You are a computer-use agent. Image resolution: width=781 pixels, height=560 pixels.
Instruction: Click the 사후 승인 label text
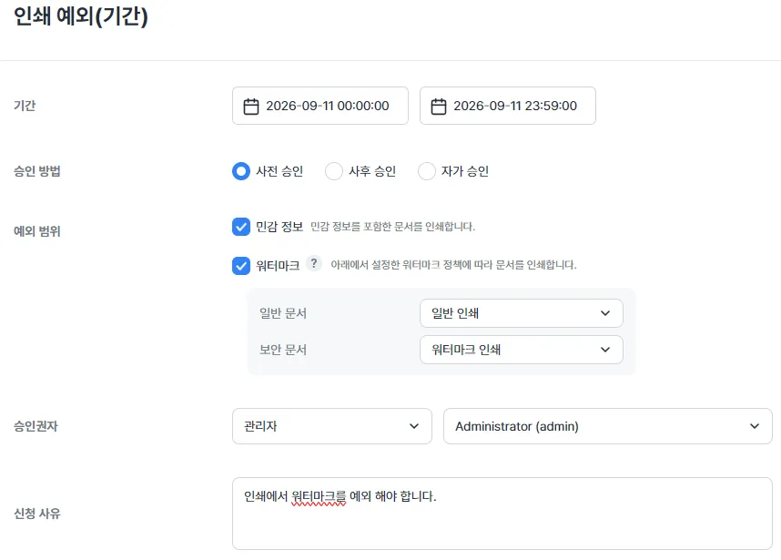pos(372,171)
